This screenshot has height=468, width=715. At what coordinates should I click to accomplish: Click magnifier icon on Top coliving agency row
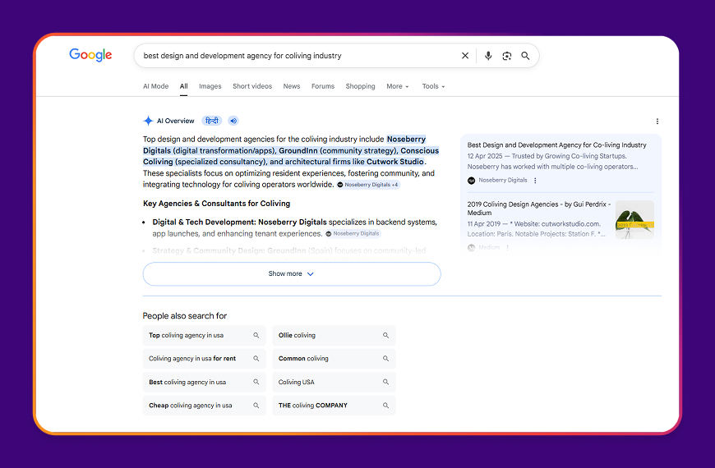256,335
